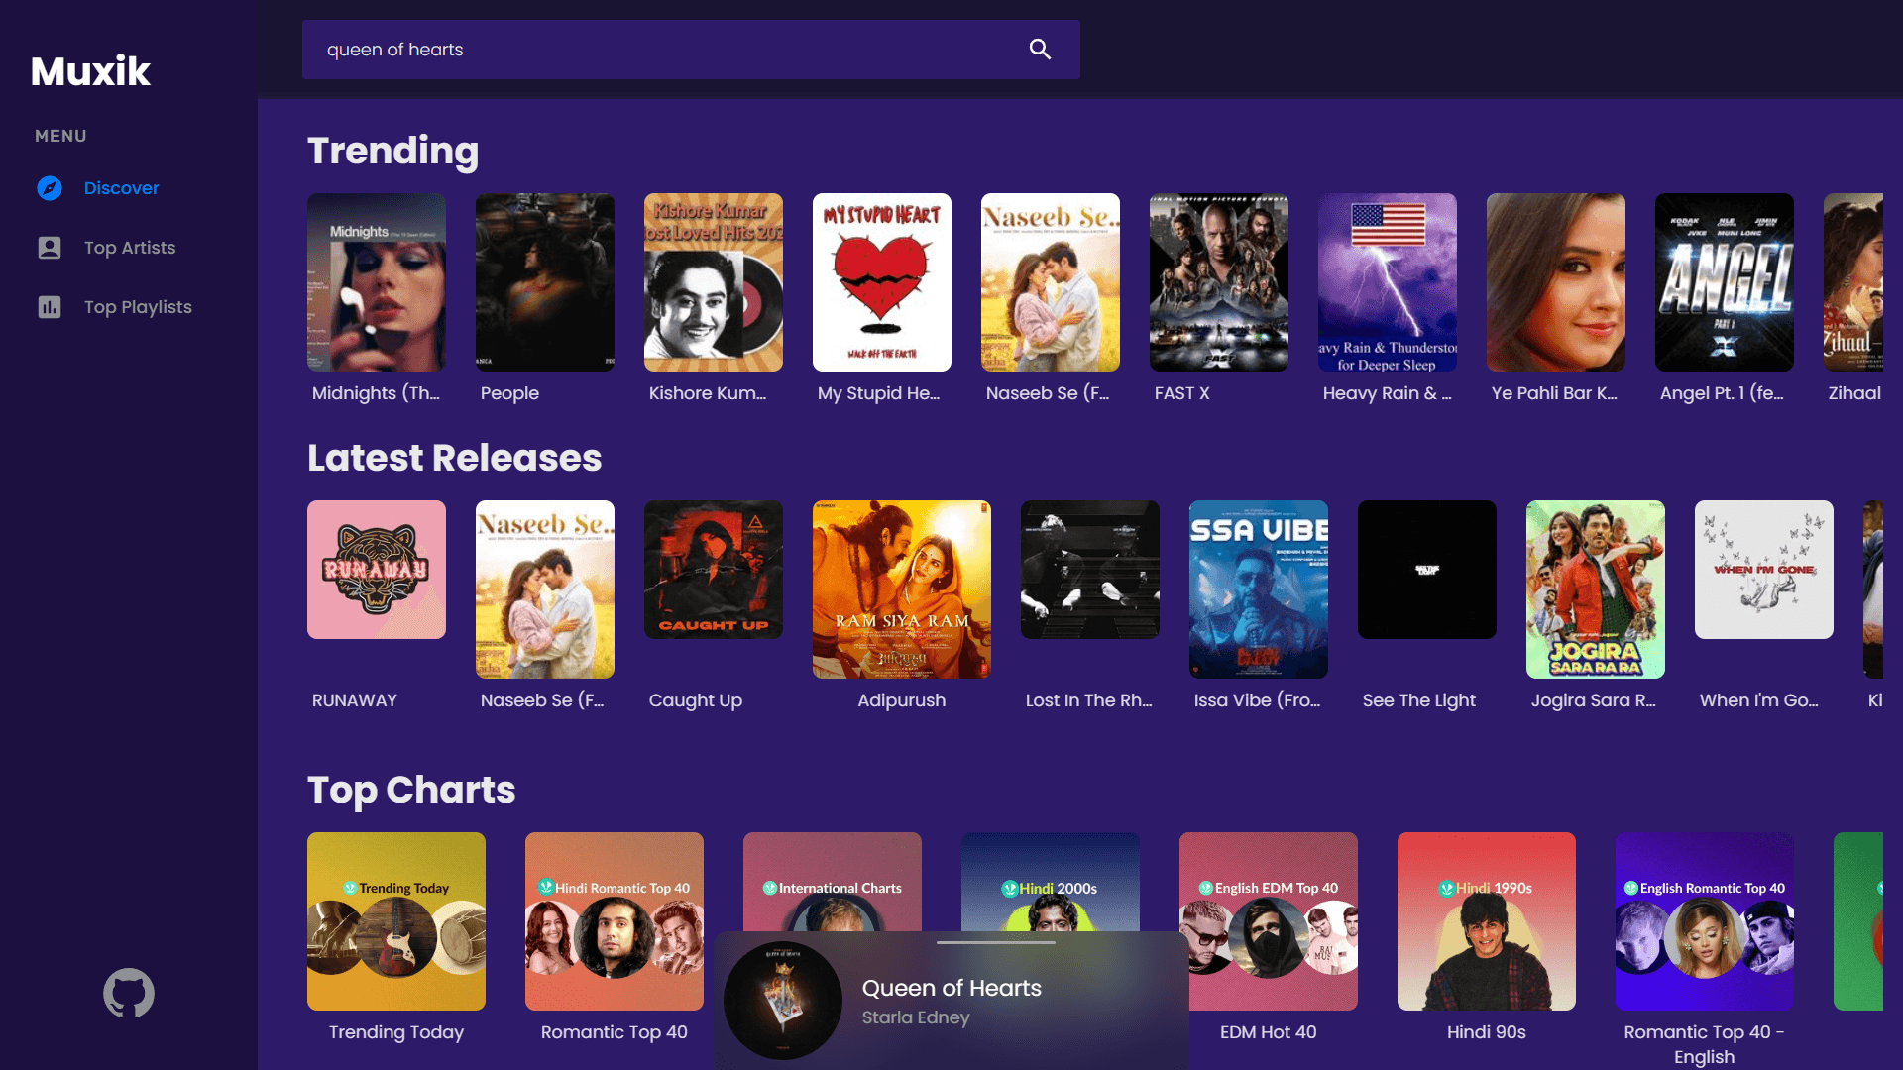Open the People album cover
The width and height of the screenshot is (1903, 1070).
[x=545, y=282]
